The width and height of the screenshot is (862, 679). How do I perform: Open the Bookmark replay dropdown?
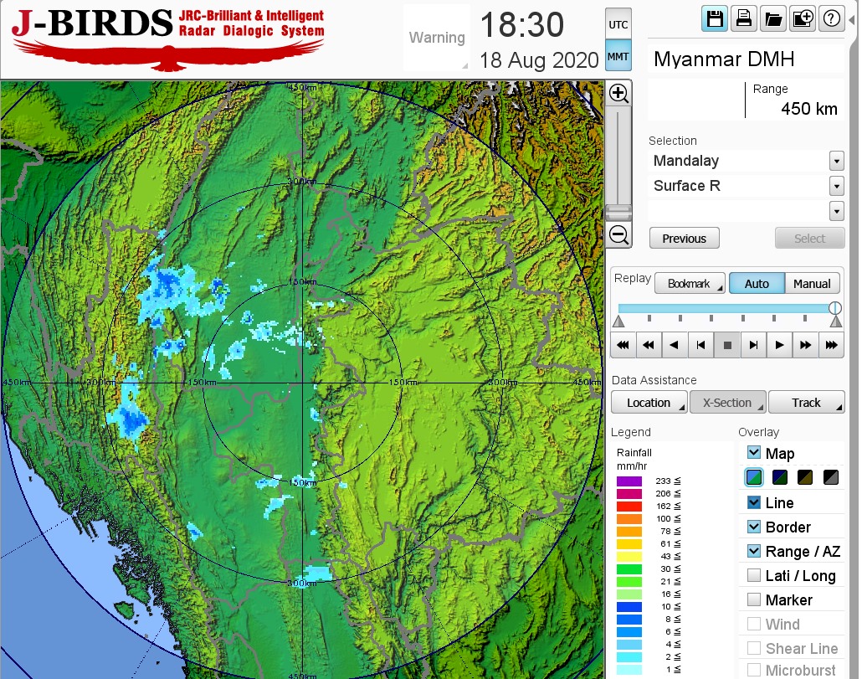[x=689, y=284]
